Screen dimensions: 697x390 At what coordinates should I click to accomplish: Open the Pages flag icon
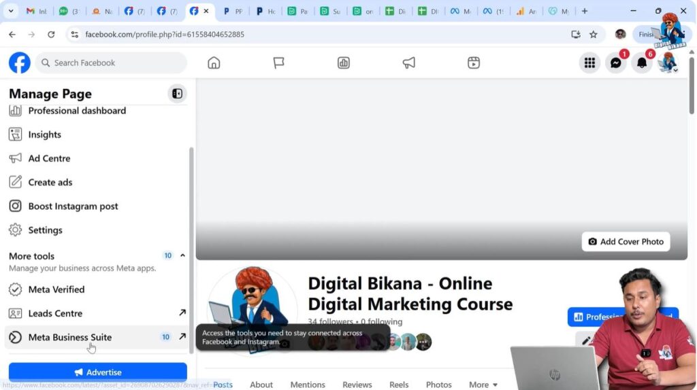(278, 63)
